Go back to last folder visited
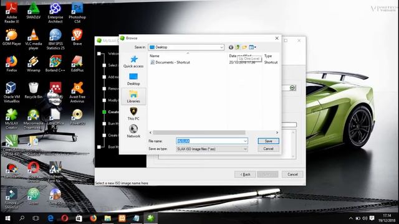Image resolution: width=399 pixels, height=224 pixels. click(231, 47)
